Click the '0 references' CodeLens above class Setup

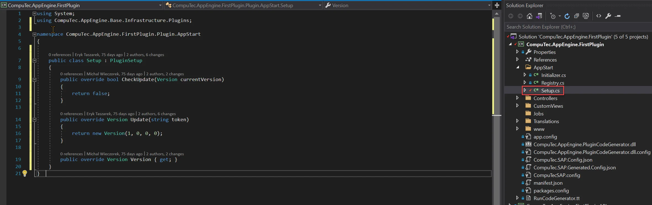[x=60, y=55]
